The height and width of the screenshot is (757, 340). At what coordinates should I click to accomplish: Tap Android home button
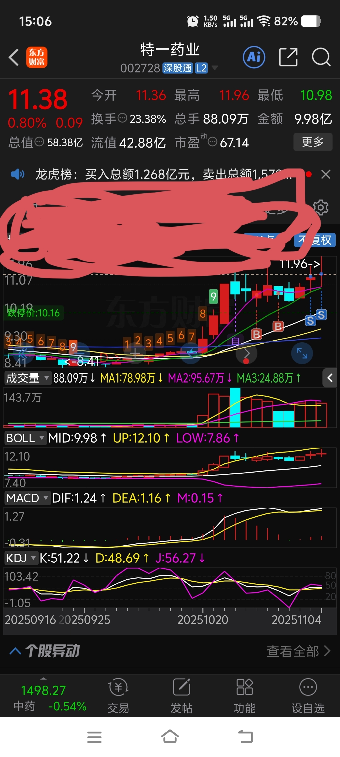click(170, 736)
